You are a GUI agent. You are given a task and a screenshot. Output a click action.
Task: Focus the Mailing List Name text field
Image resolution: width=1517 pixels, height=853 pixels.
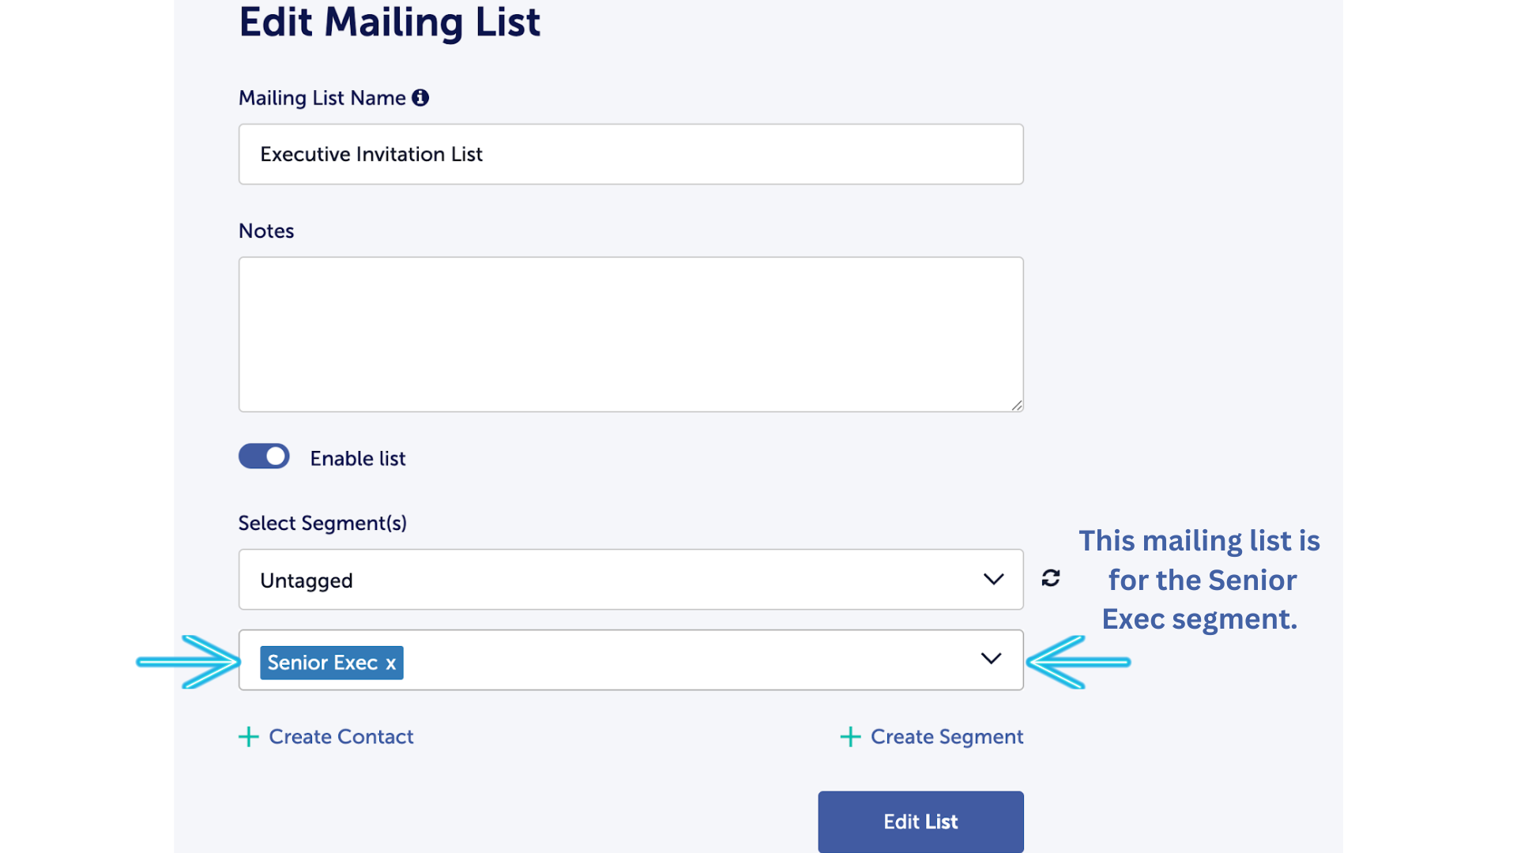click(x=631, y=154)
